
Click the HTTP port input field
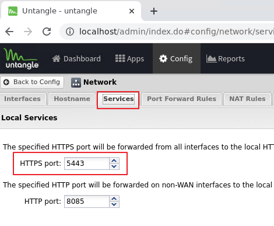click(87, 201)
